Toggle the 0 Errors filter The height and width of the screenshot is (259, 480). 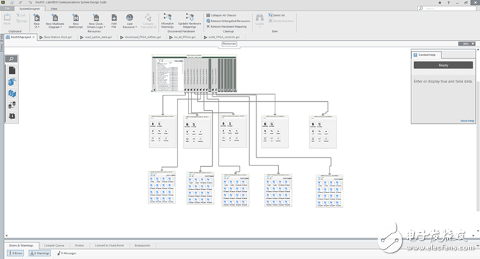click(x=15, y=253)
